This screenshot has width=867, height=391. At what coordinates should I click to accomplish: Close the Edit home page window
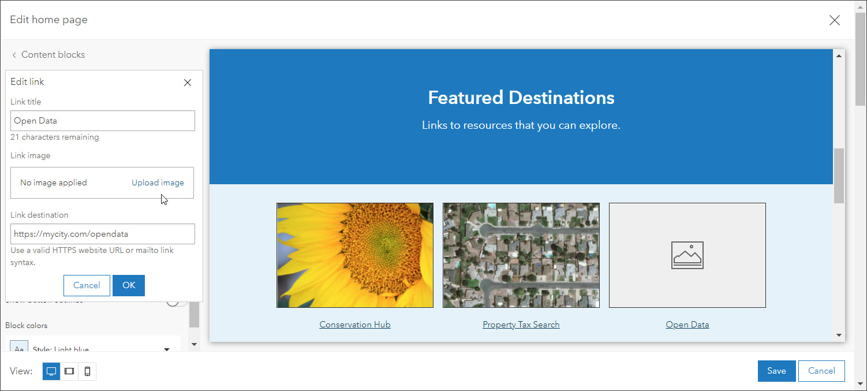tap(834, 20)
